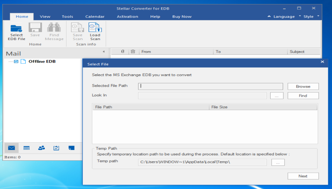Viewport: 332px width, 189px height.
Task: Open the Notes icon in bottom bar
Action: pyautogui.click(x=71, y=148)
